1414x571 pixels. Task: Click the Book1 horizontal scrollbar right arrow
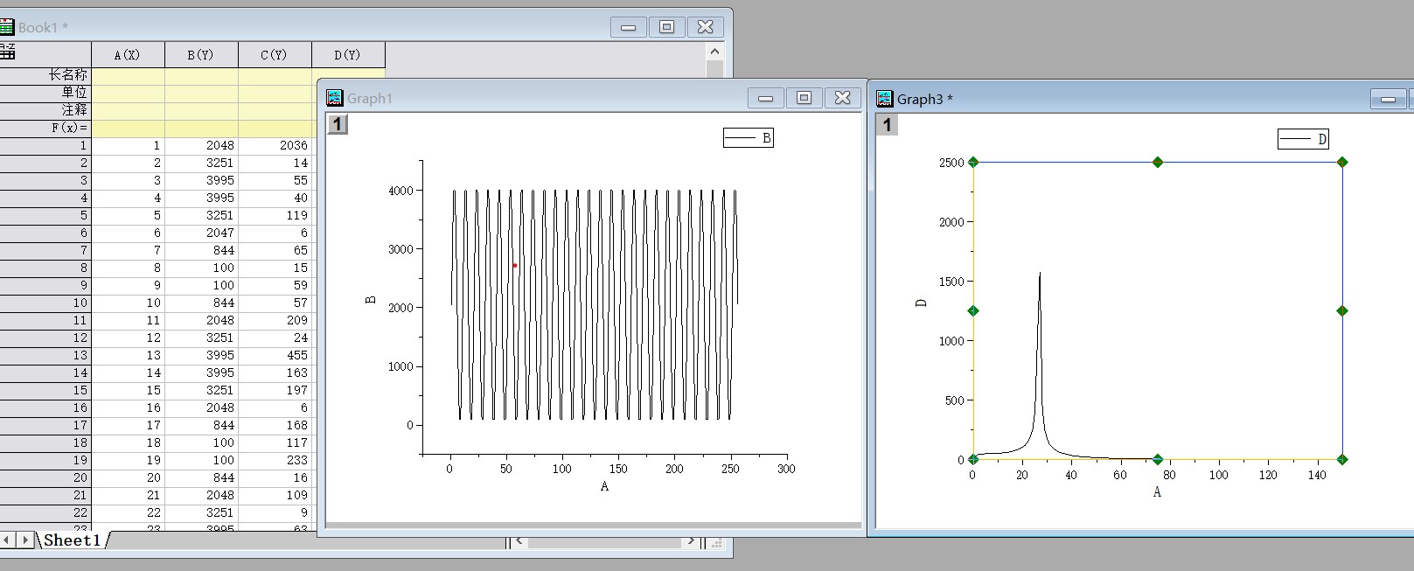point(691,542)
